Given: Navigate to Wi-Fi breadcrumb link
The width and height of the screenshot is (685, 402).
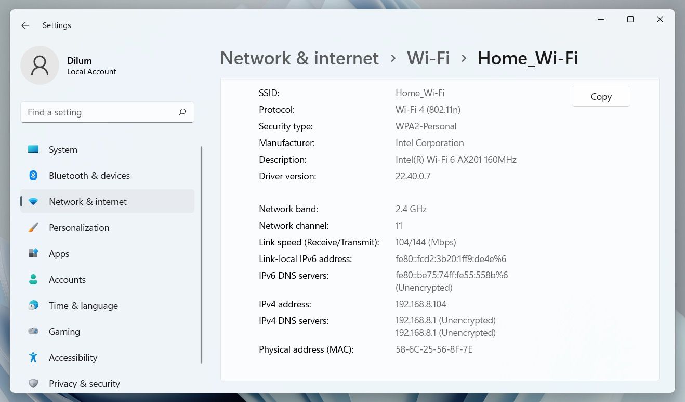Looking at the screenshot, I should point(428,58).
